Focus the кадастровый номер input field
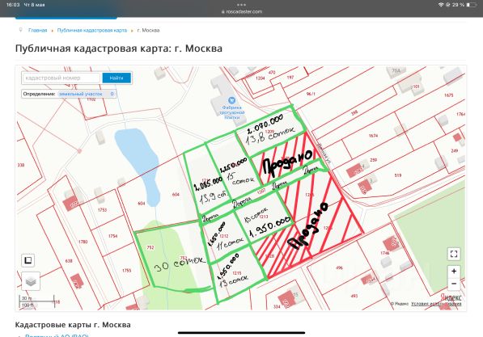This screenshot has height=337, width=483. (61, 78)
